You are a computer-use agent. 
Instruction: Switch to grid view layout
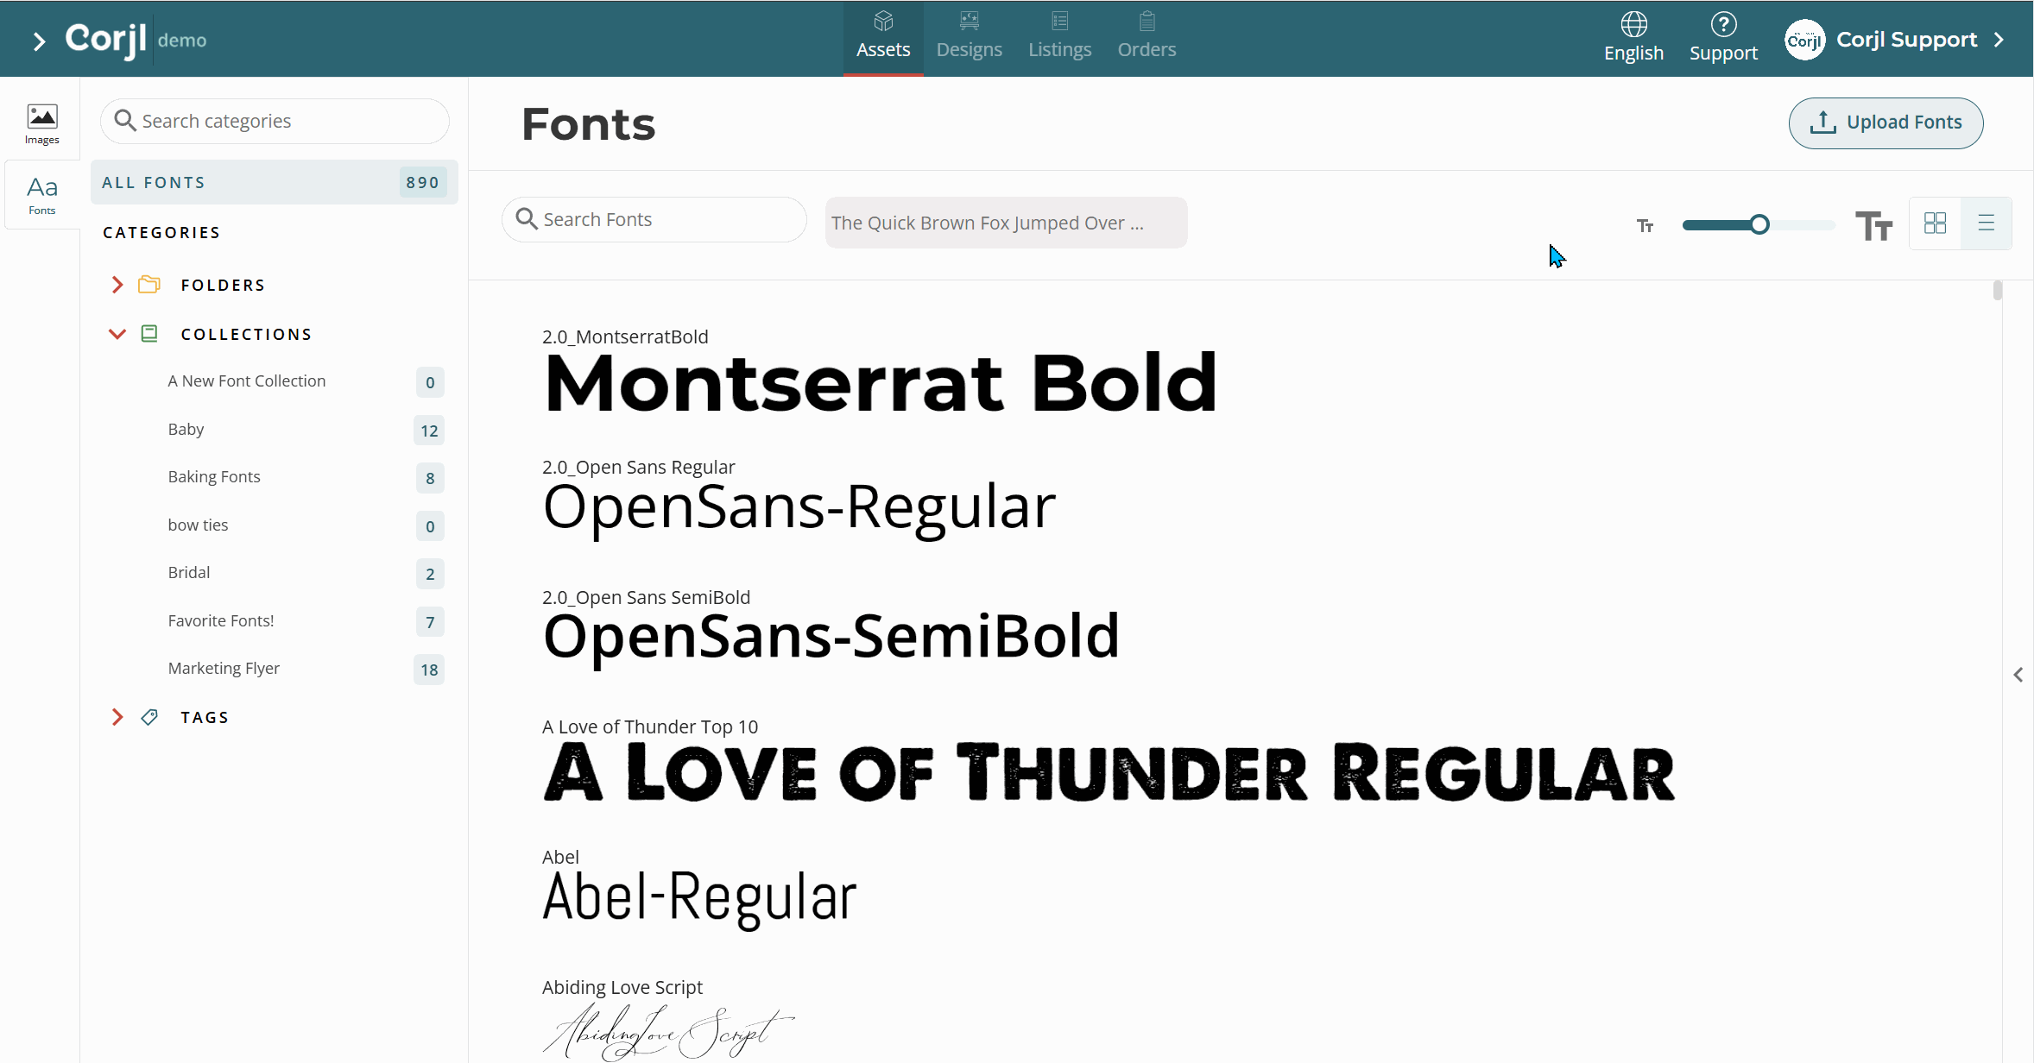coord(1935,223)
